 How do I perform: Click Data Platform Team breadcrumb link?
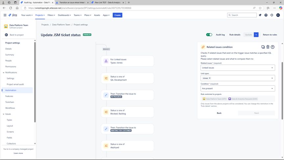pyautogui.click(x=61, y=25)
